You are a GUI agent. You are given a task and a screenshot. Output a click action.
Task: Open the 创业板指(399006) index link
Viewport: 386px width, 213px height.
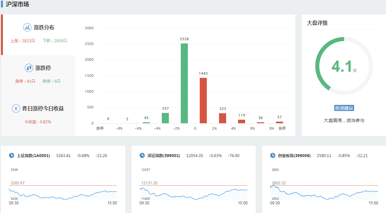click(294, 156)
